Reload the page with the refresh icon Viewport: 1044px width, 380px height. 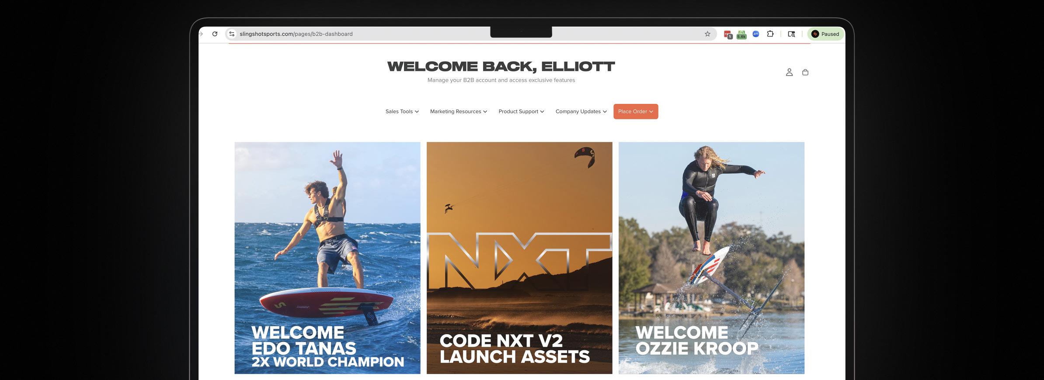(x=215, y=34)
